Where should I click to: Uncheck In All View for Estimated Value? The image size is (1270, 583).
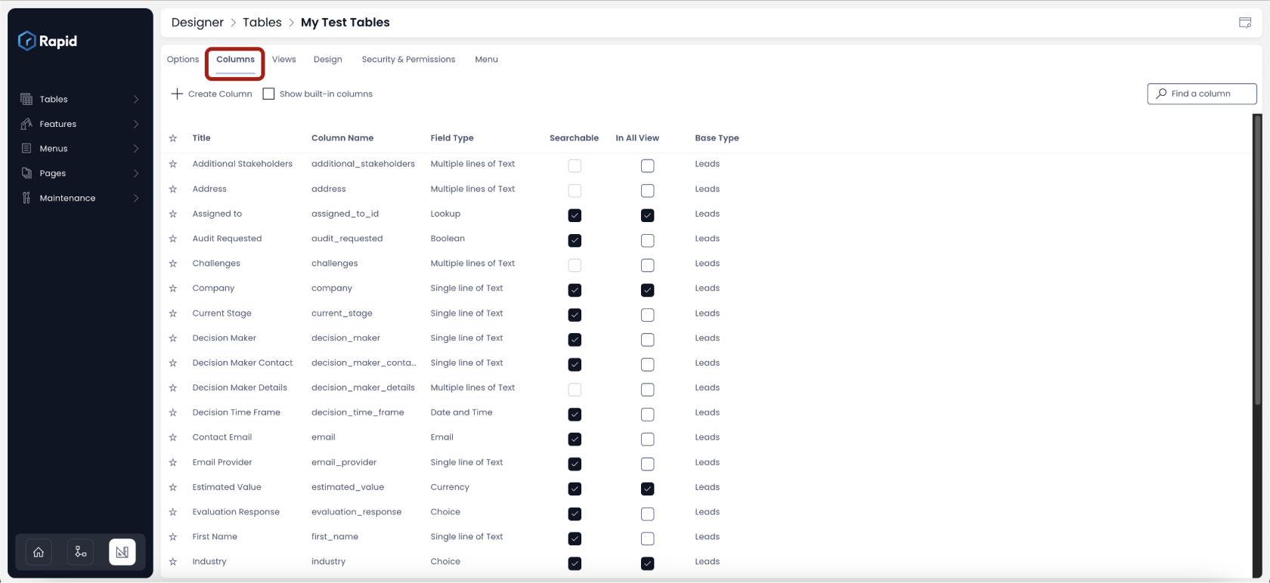coord(647,489)
